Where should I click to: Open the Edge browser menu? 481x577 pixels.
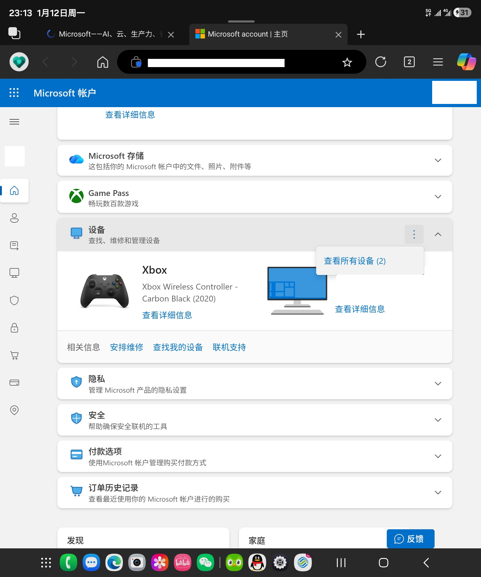coord(438,62)
